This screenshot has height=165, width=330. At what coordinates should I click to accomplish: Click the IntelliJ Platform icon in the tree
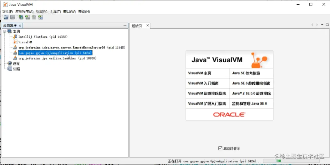pyautogui.click(x=15, y=37)
